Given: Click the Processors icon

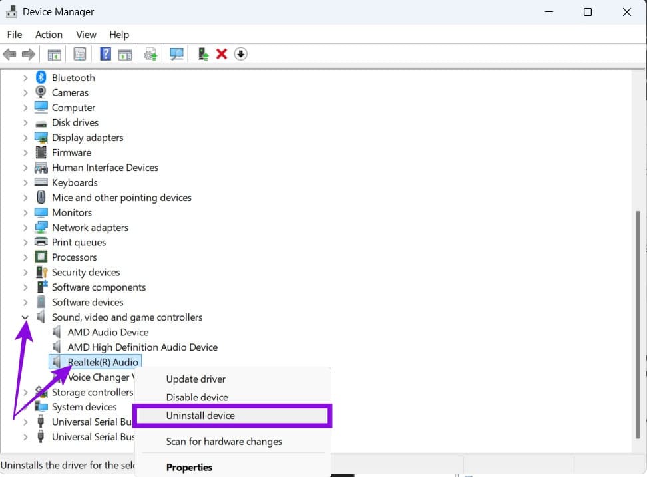Looking at the screenshot, I should [x=41, y=257].
